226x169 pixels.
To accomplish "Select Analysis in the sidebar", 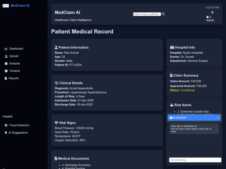I will pos(12,63).
